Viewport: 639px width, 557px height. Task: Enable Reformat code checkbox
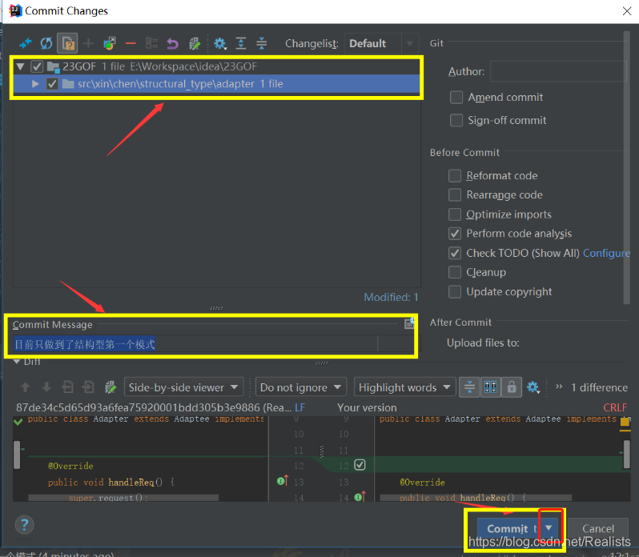tap(455, 175)
